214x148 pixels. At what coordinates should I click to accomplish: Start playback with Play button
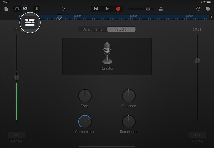pyautogui.click(x=107, y=9)
